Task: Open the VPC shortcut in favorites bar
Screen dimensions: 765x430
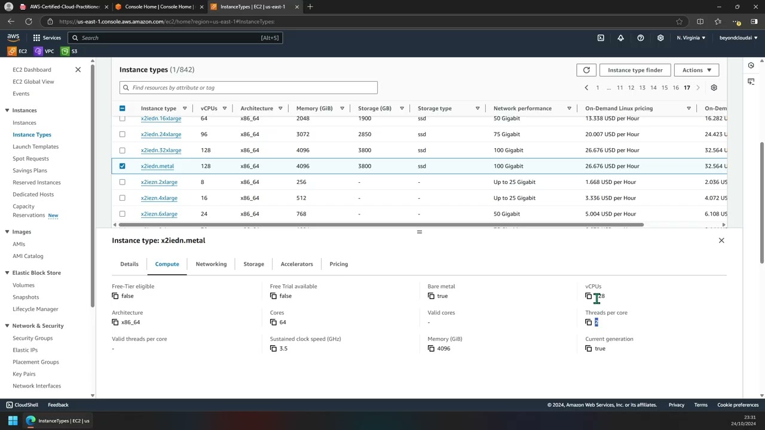Action: [44, 51]
